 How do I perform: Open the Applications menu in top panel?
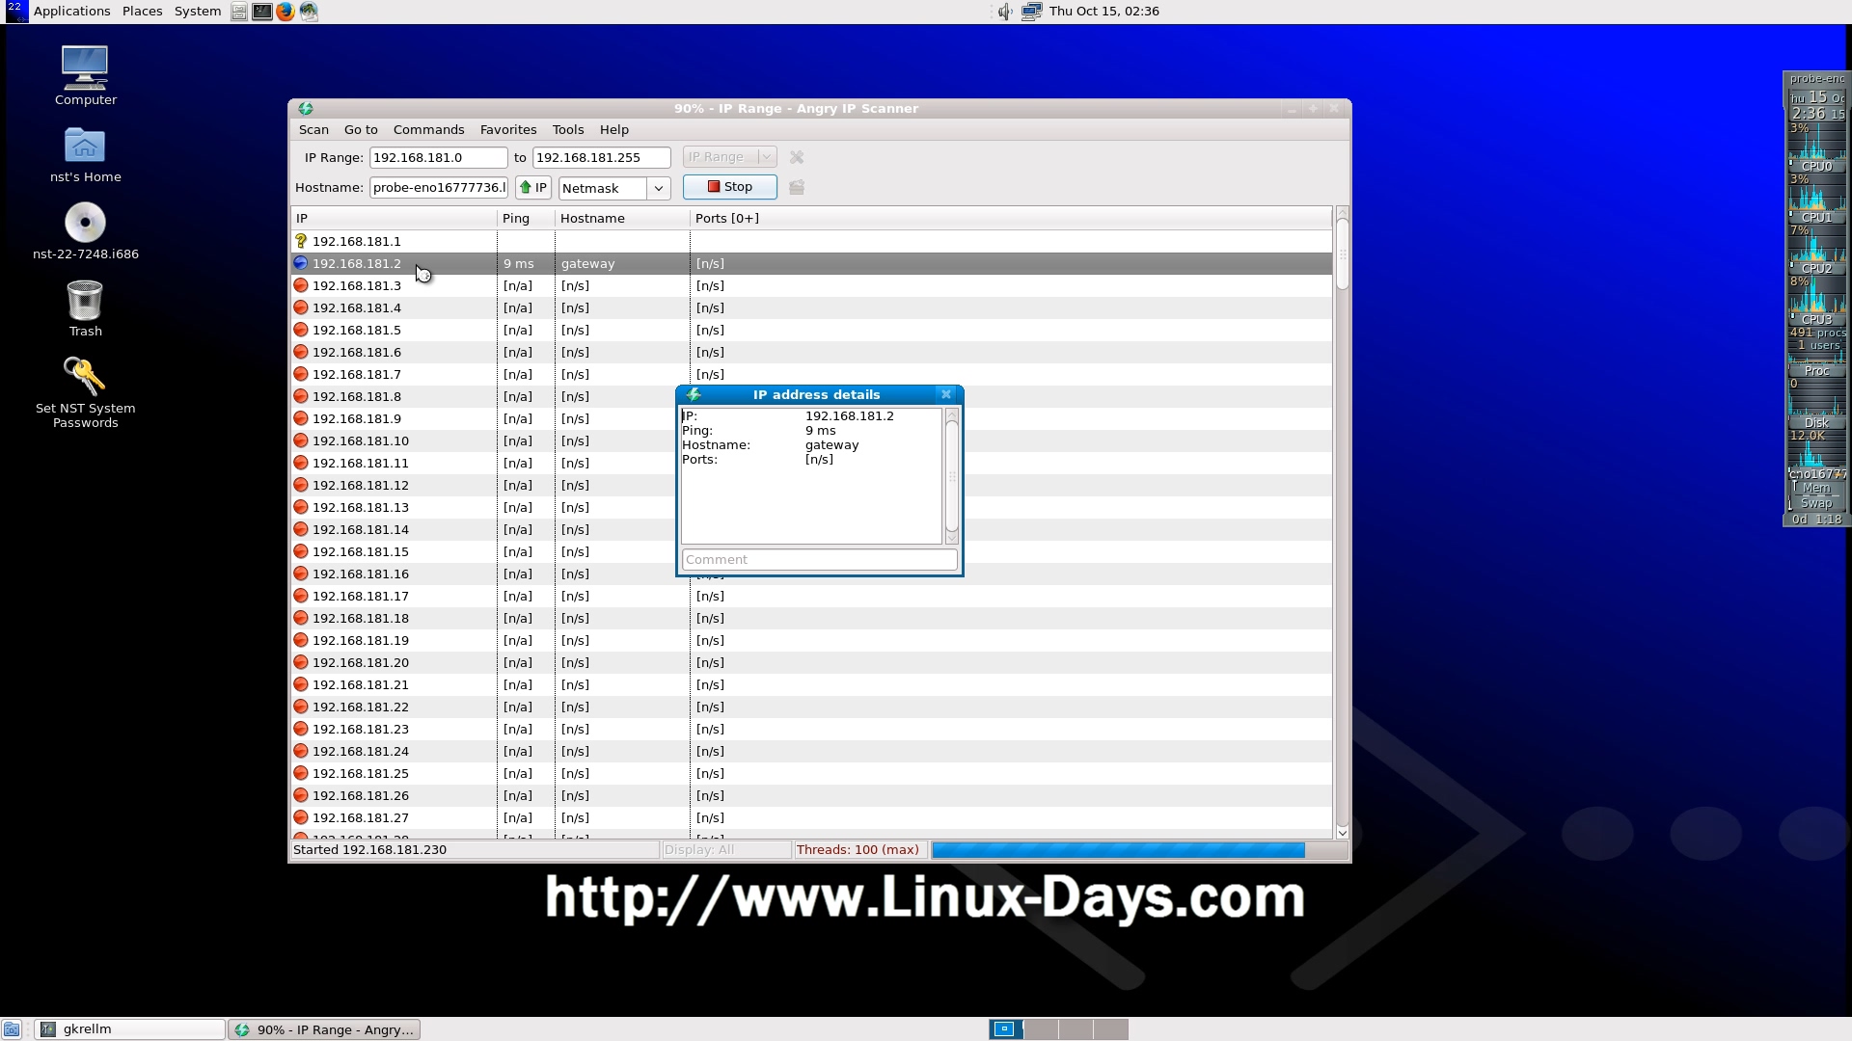(71, 11)
